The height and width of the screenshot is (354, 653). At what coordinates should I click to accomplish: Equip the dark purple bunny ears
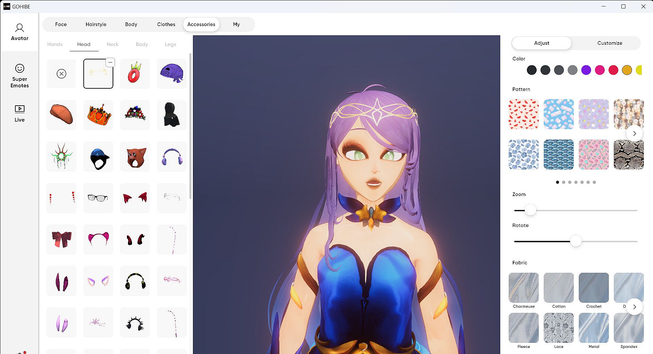pyautogui.click(x=62, y=281)
